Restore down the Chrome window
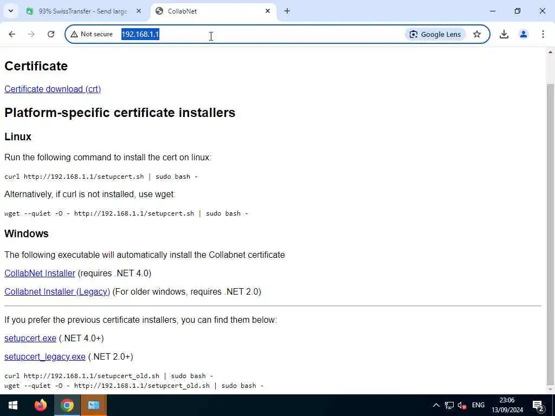The width and height of the screenshot is (555, 416). click(x=518, y=11)
